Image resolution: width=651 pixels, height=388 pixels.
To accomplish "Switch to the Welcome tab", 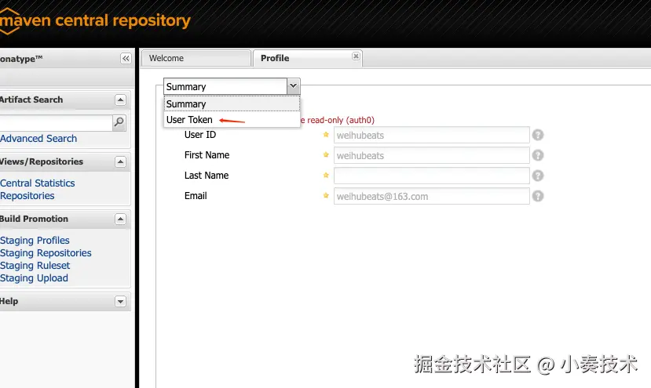I will tap(196, 58).
